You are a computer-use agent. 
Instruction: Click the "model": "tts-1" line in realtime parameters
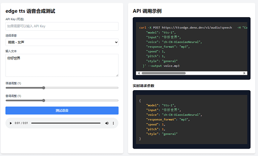click(161, 105)
